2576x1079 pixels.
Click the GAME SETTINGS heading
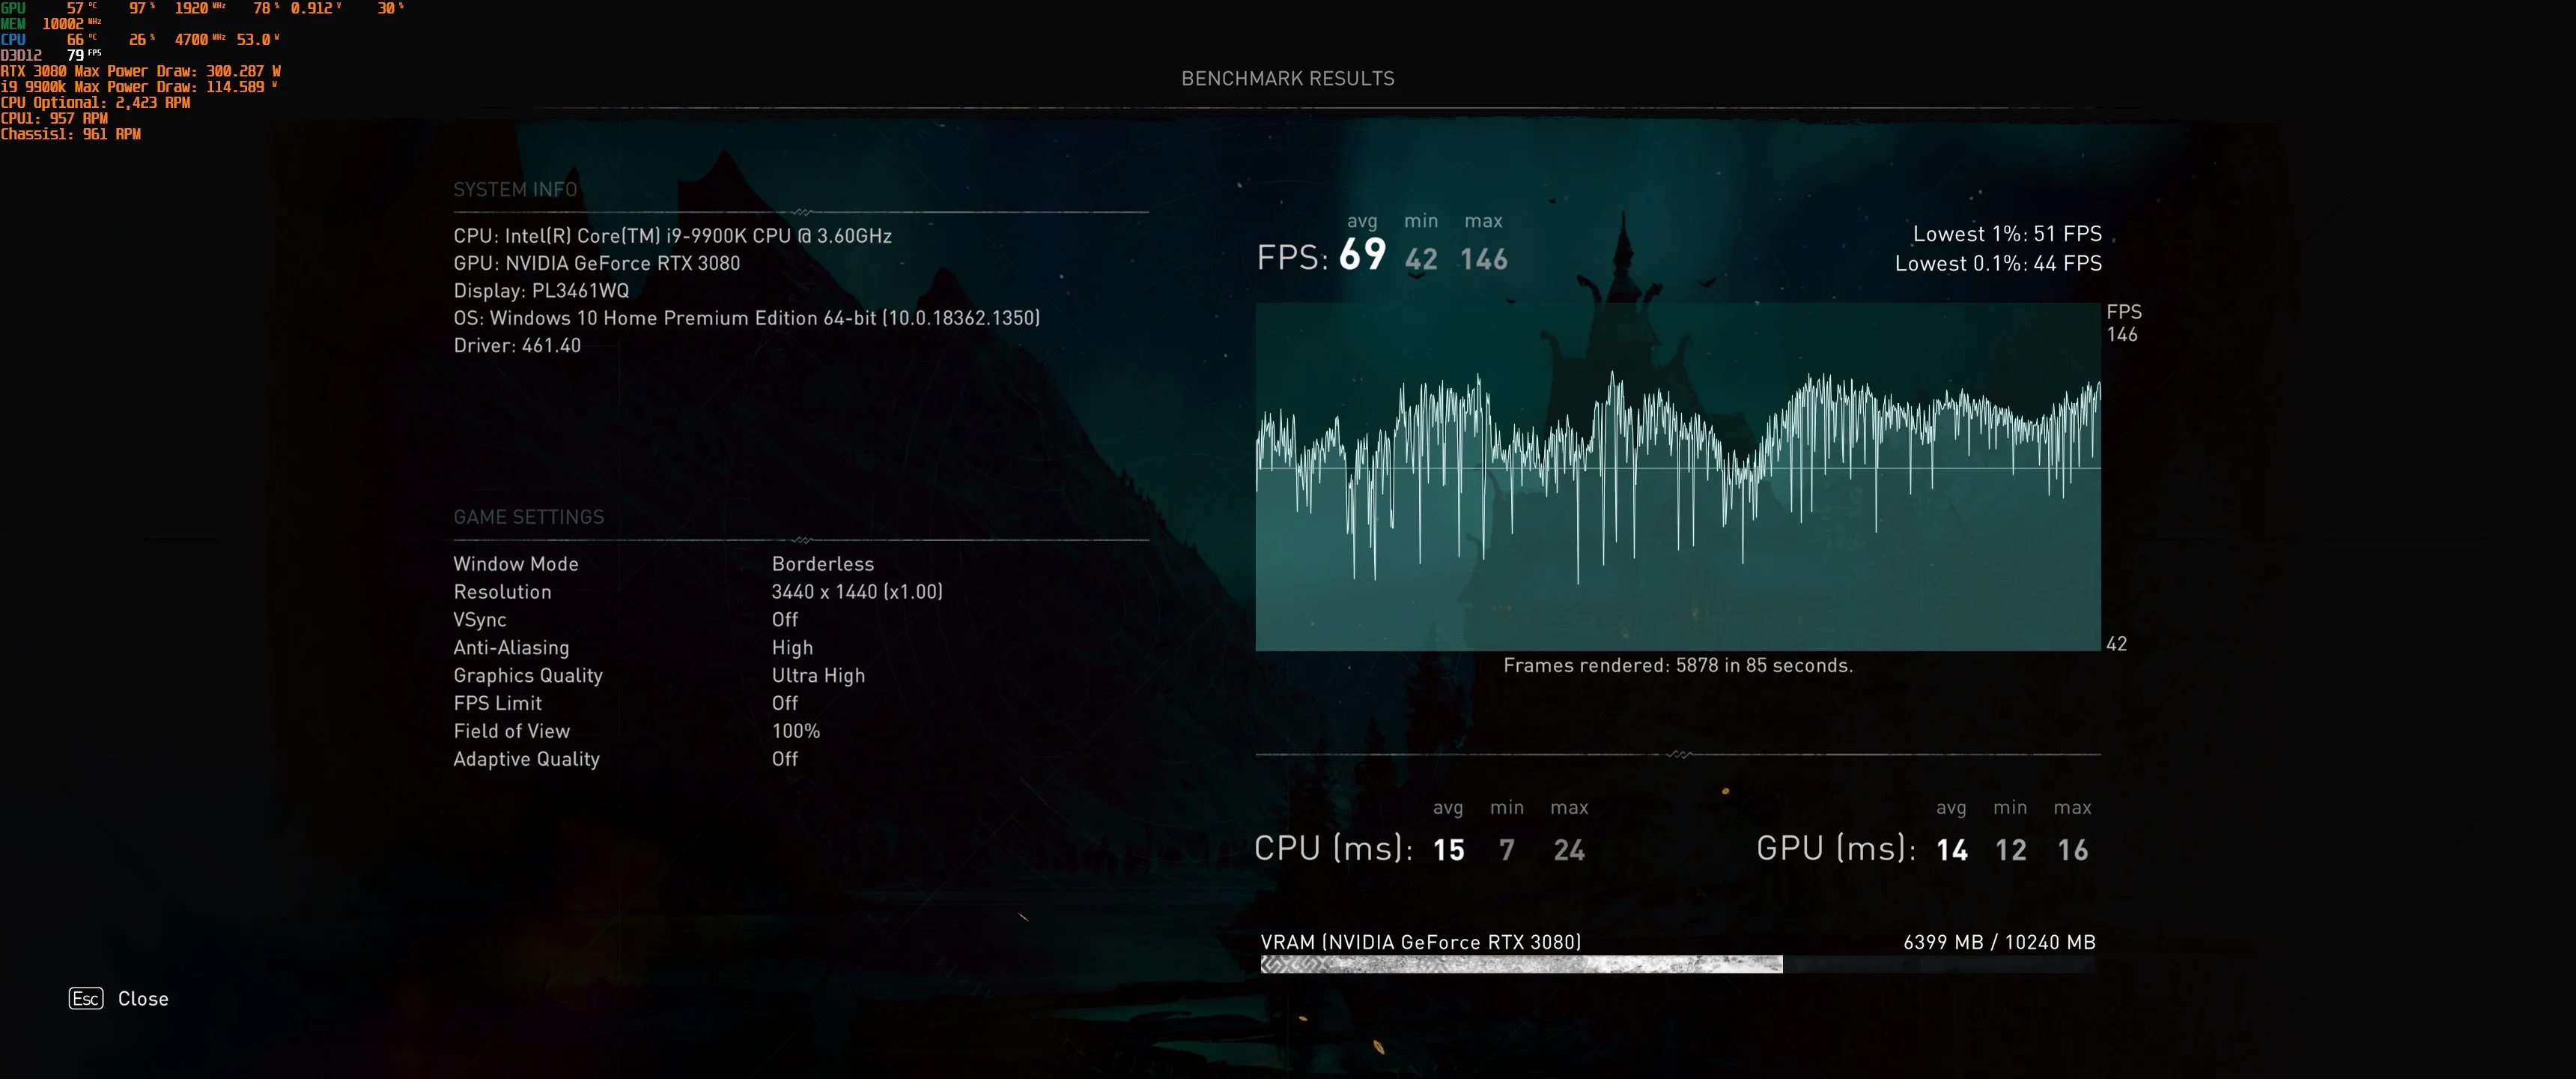pos(529,516)
